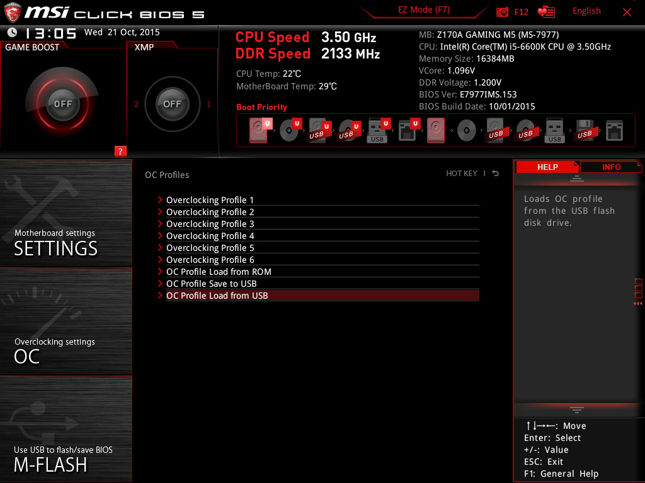Select OC Profile Save to USB
Screen dimensions: 645x483
[x=322, y=284]
